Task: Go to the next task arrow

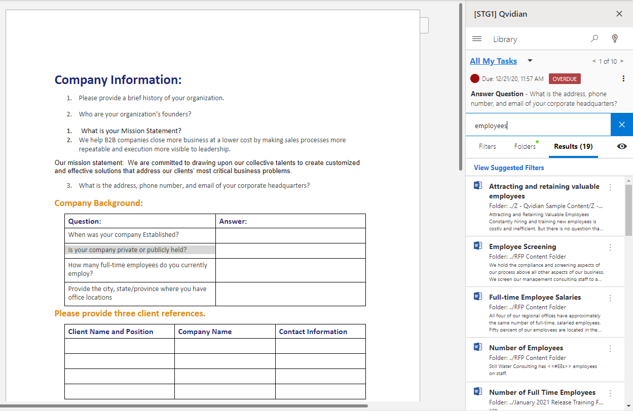Action: [x=622, y=61]
